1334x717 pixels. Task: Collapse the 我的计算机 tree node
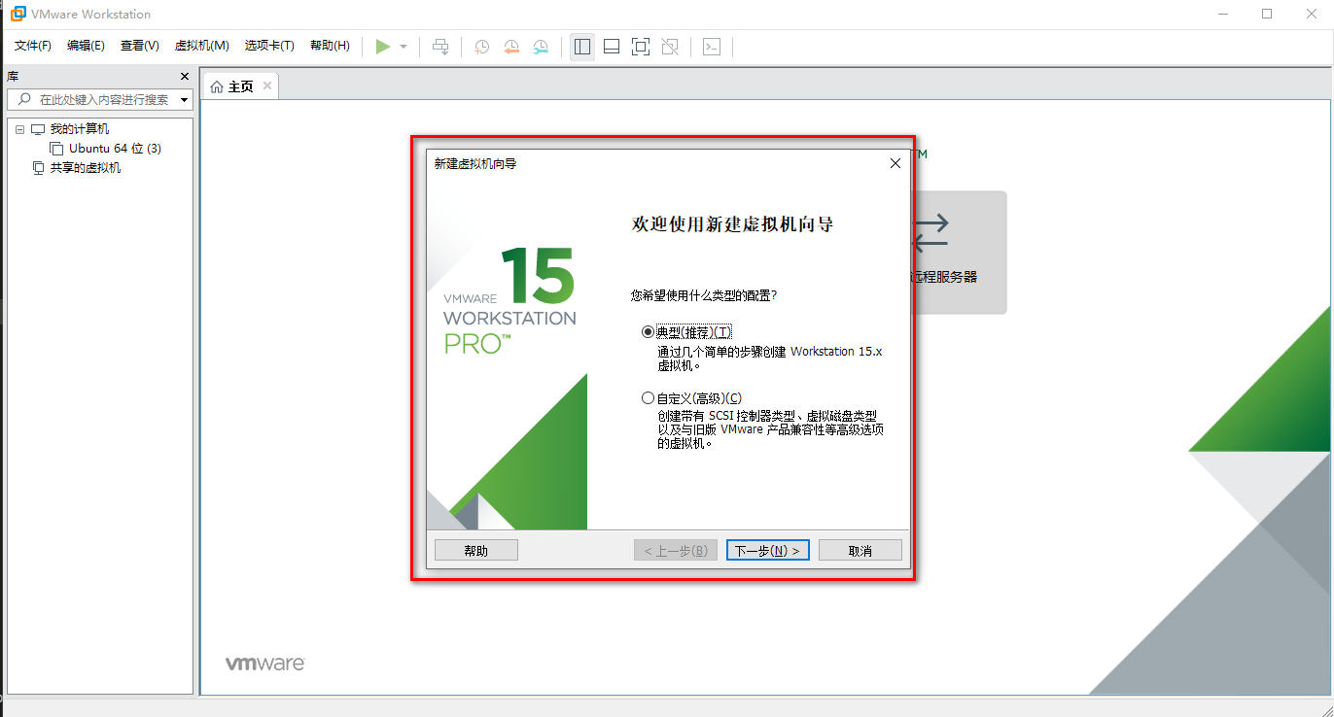point(19,129)
